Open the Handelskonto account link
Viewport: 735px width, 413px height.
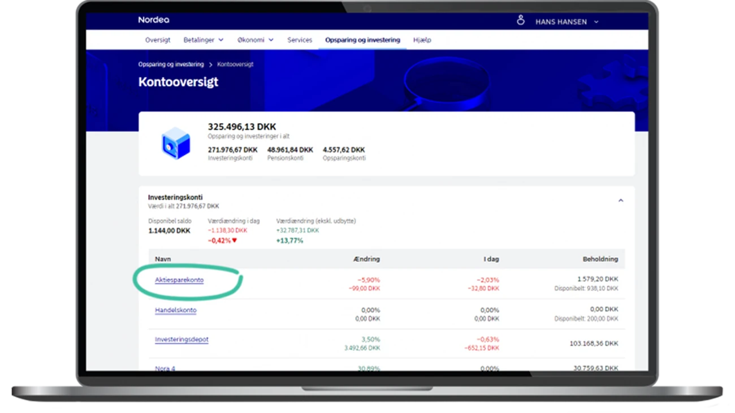tap(176, 310)
